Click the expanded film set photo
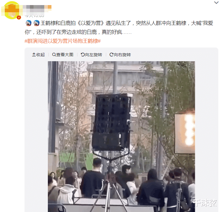Screen dimensions: 221x212 pos(121,136)
